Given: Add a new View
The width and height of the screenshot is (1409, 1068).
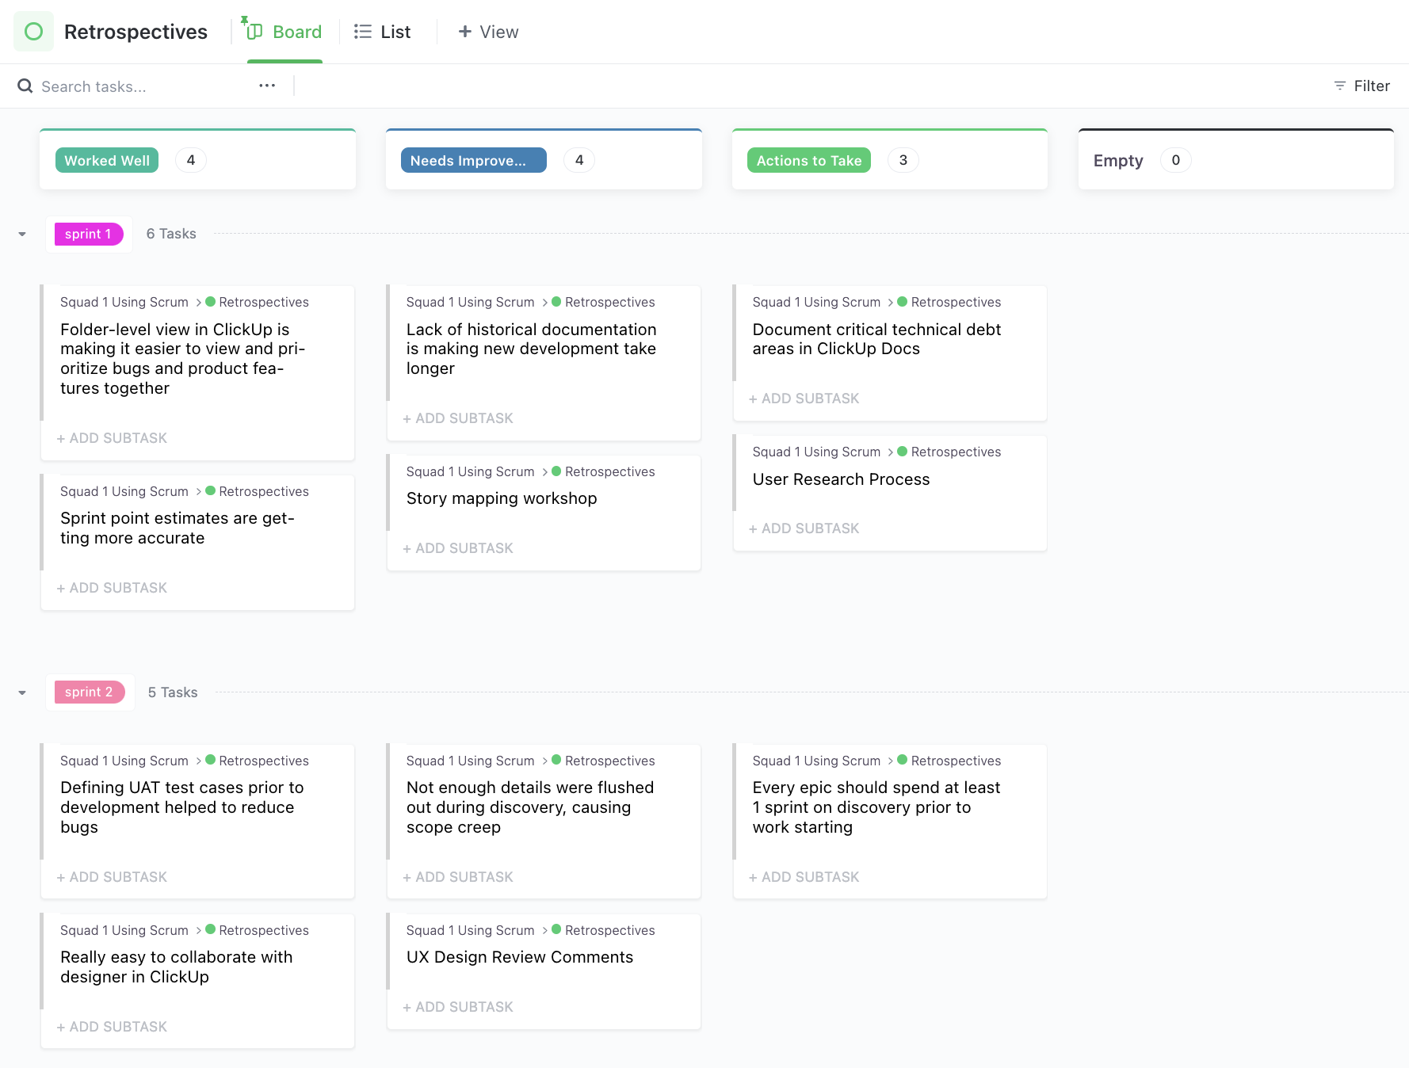Looking at the screenshot, I should click(x=488, y=32).
